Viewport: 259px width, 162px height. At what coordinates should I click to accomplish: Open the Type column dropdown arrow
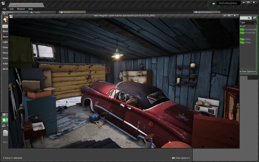255,24
